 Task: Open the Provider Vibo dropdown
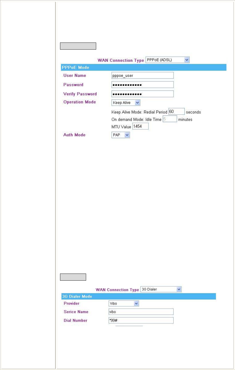click(124, 303)
